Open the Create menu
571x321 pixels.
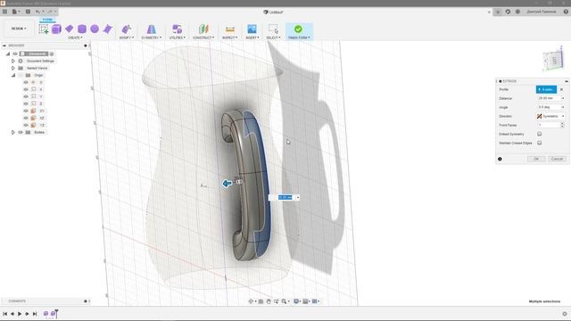coord(75,37)
